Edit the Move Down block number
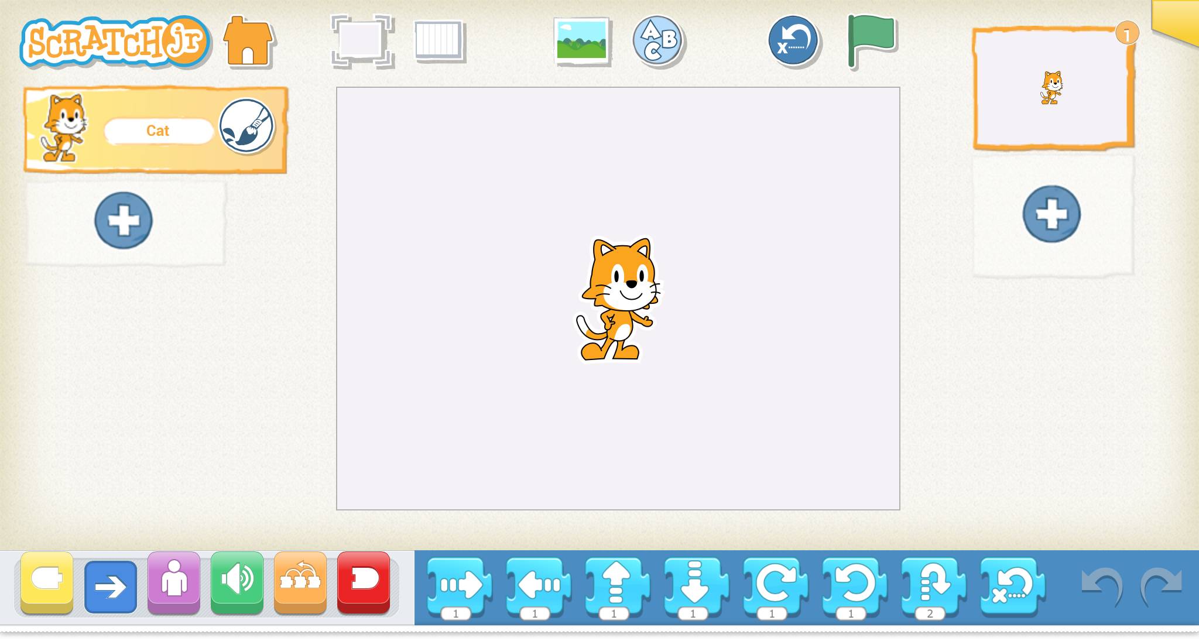Screen dimensions: 1199x641 tap(693, 613)
